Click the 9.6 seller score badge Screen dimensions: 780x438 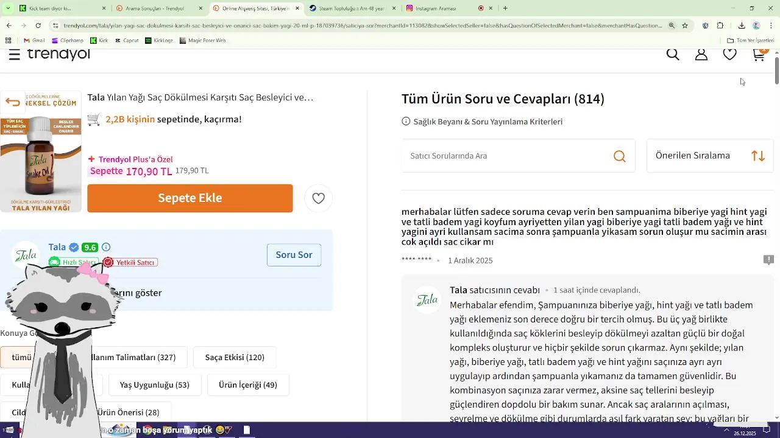pyautogui.click(x=90, y=248)
